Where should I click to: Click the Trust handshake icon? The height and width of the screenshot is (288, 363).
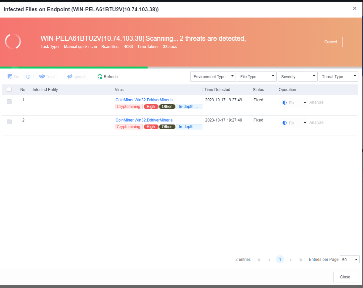point(42,76)
